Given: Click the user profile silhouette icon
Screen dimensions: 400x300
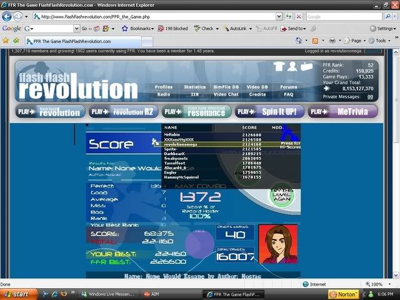Looking at the screenshot, I should [x=291, y=67].
